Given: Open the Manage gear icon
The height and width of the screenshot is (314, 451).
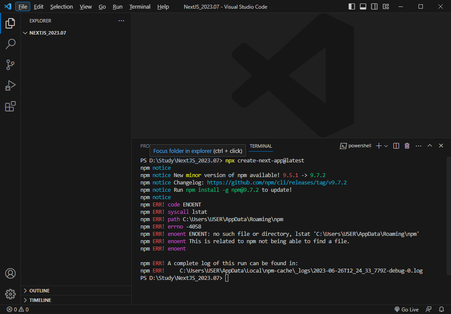Looking at the screenshot, I should pos(10,294).
